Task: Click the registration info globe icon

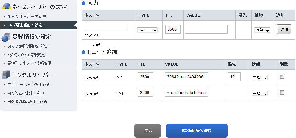Action: pyautogui.click(x=6, y=37)
